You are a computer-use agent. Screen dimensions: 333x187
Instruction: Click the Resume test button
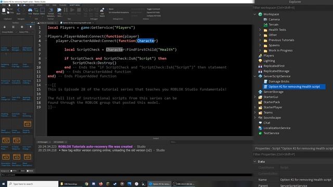pyautogui.click(x=72, y=10)
